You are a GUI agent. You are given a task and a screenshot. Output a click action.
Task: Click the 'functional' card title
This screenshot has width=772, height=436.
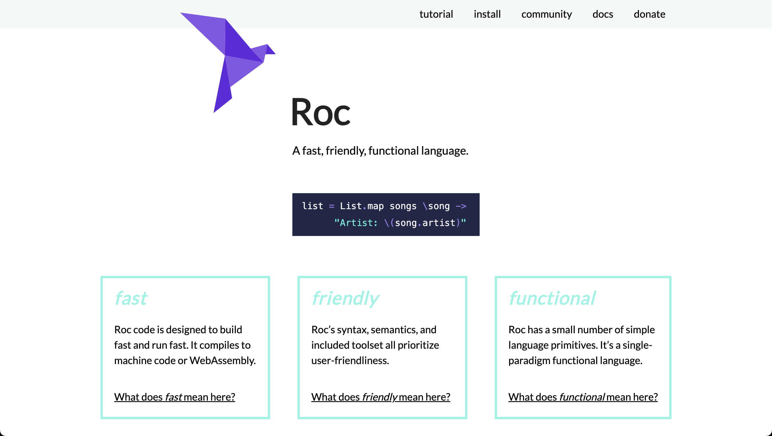point(552,298)
